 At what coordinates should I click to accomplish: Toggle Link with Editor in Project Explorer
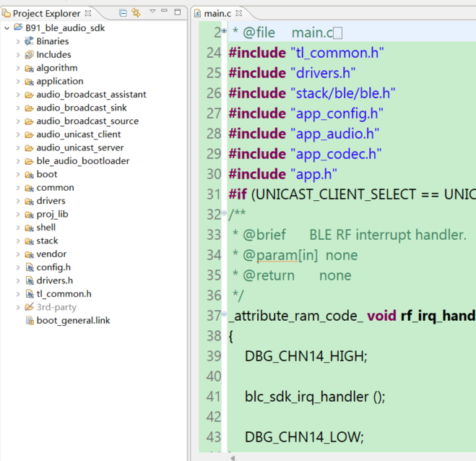[135, 13]
